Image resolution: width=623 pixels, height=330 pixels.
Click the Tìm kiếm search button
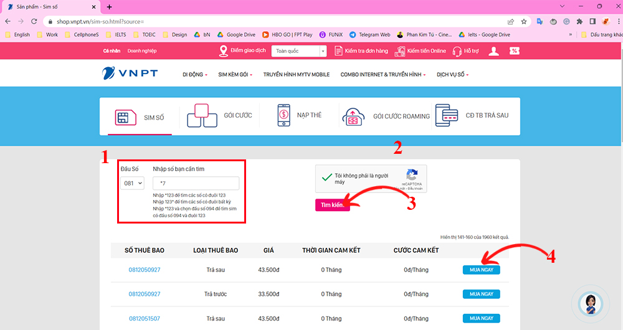tap(333, 205)
